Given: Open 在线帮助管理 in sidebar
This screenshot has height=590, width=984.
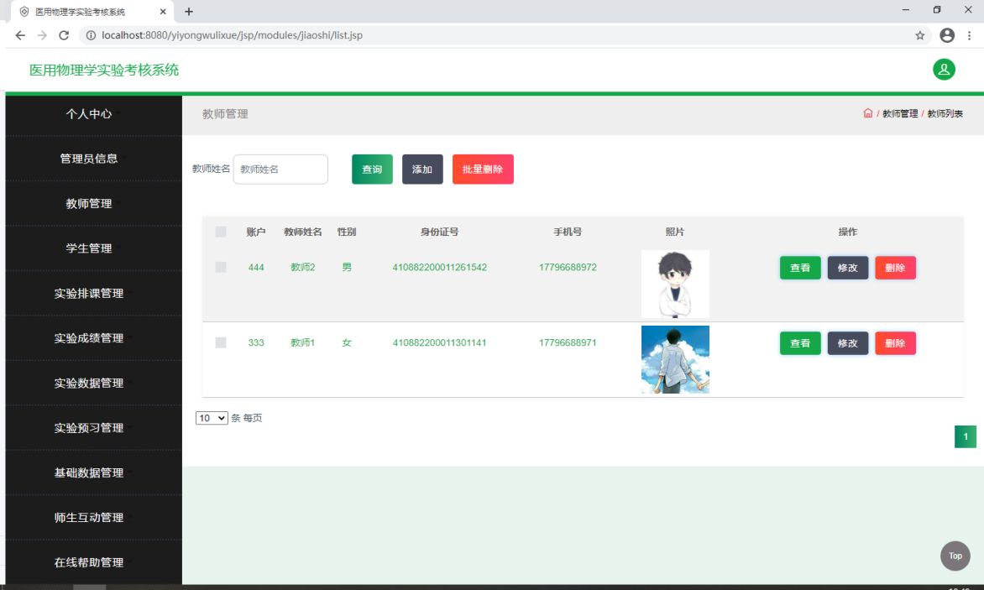Looking at the screenshot, I should click(x=89, y=562).
